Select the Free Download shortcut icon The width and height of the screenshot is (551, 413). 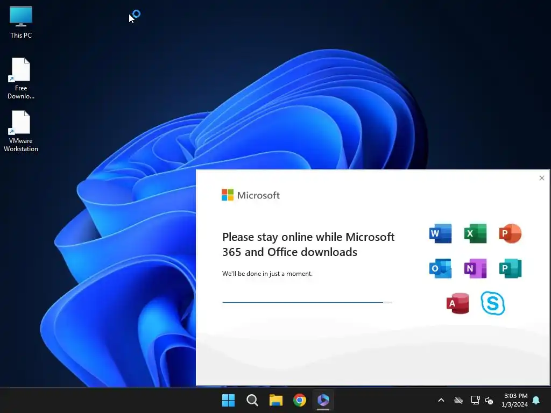21,79
